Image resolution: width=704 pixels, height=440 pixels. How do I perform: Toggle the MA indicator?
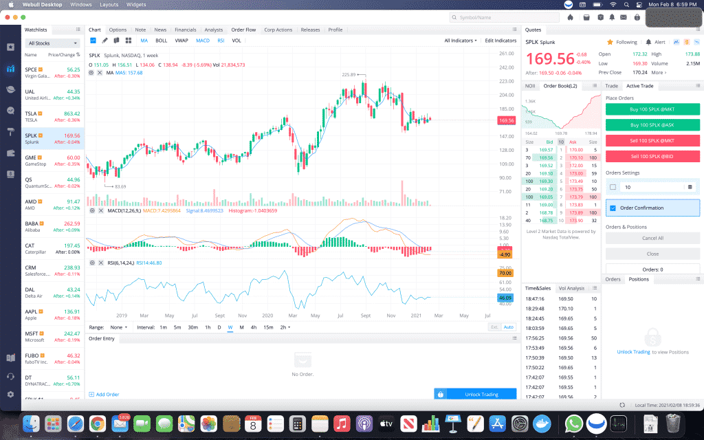click(x=144, y=41)
